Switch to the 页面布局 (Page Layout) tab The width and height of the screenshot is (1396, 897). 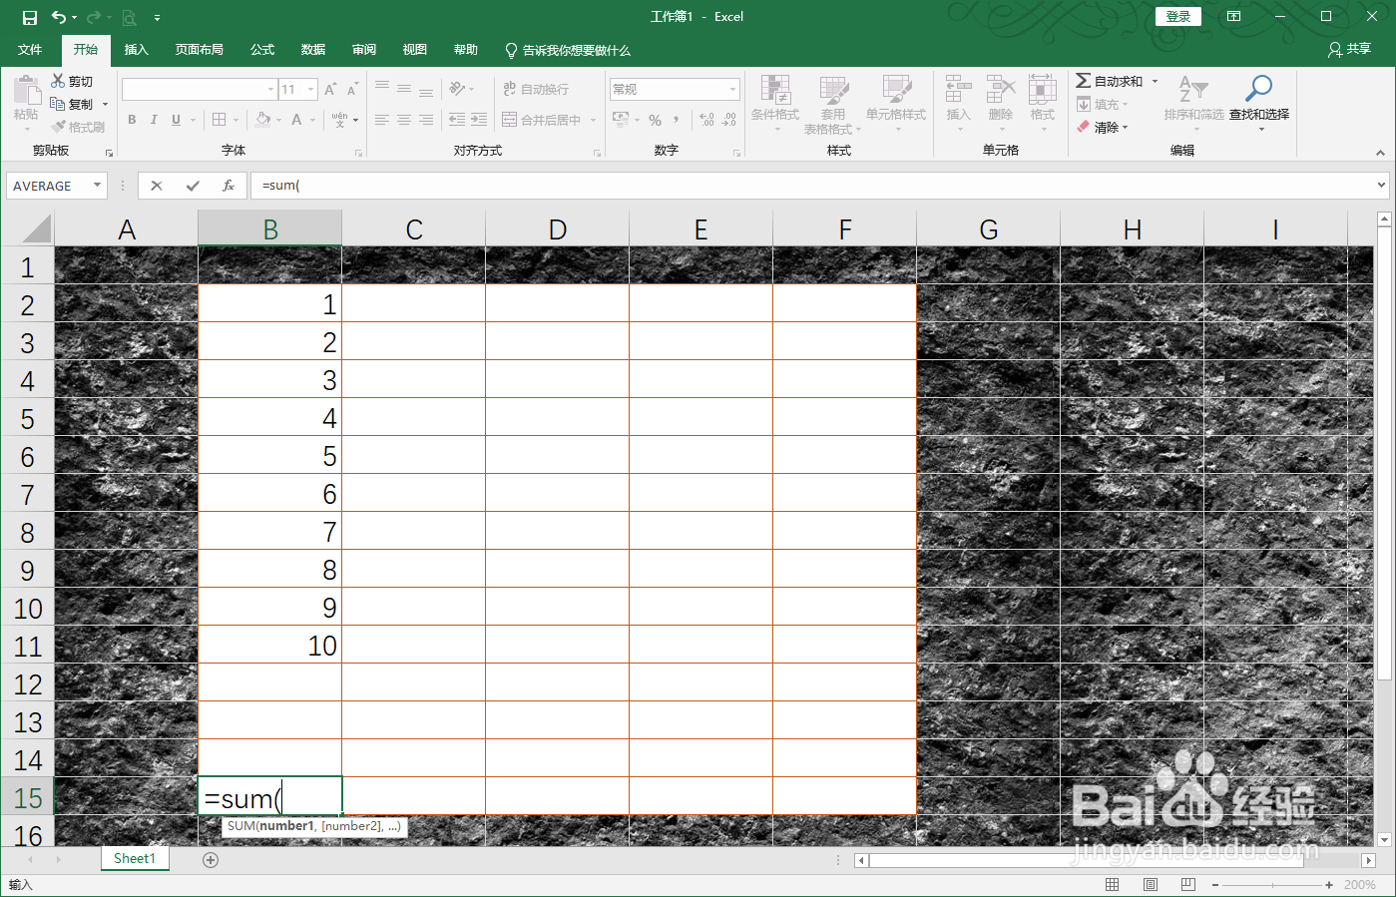point(200,50)
